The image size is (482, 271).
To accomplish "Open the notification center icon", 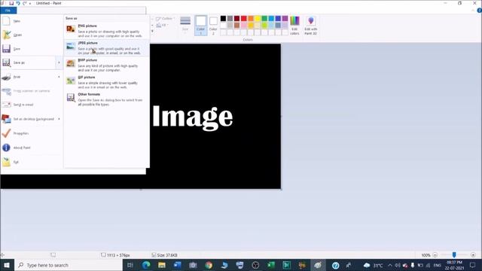I will [x=473, y=265].
